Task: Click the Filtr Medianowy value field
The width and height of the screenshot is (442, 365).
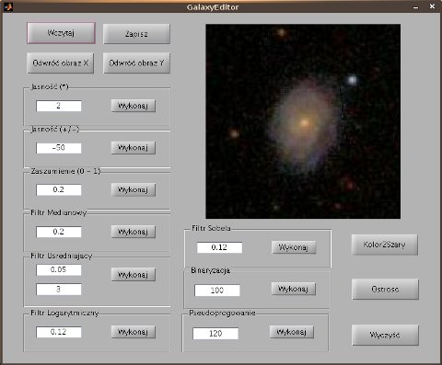Action: coord(59,232)
